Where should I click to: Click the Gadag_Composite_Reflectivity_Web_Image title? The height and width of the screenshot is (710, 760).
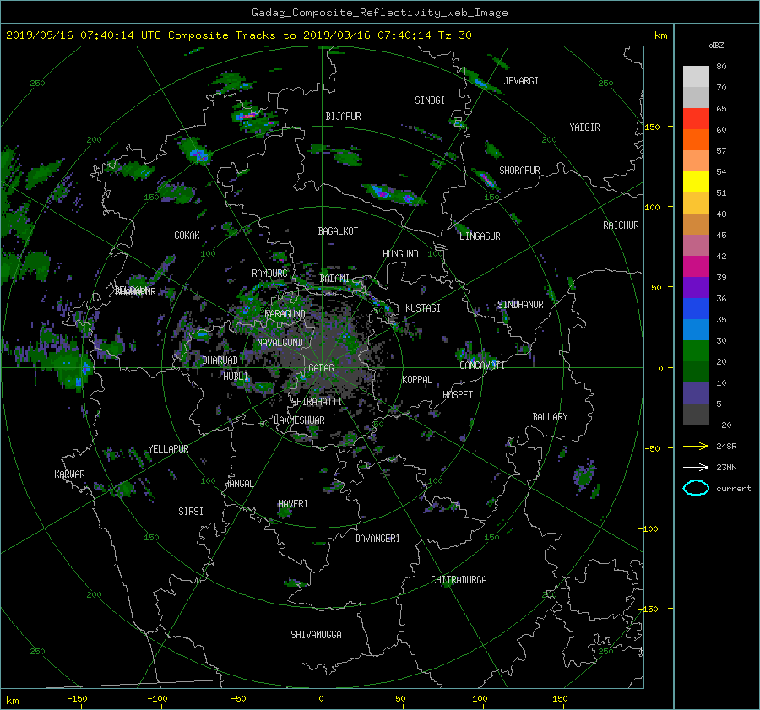pos(379,13)
